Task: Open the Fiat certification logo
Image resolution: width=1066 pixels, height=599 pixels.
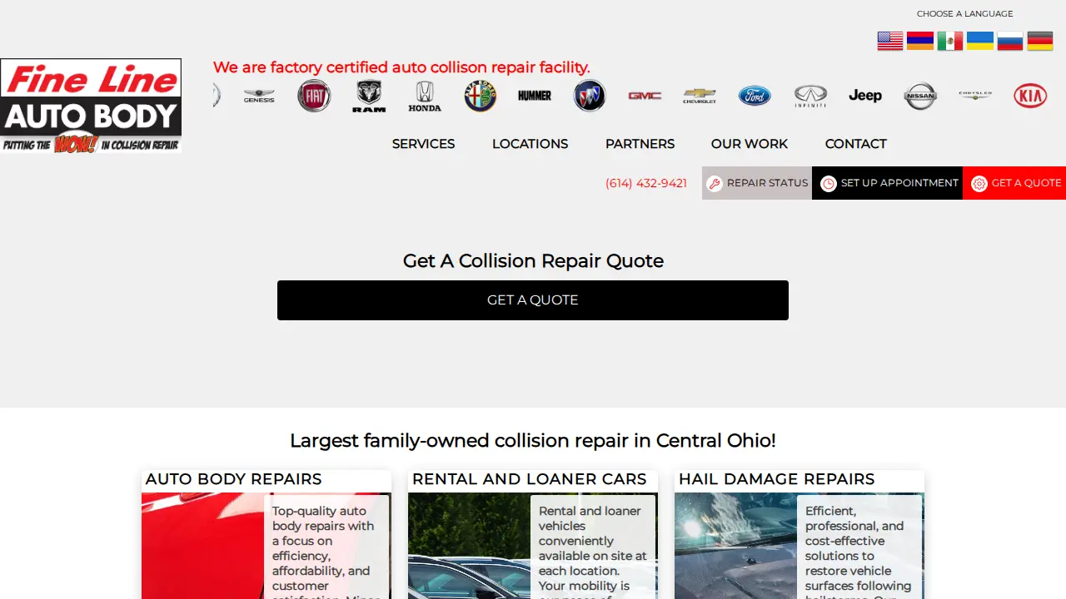Action: pos(314,96)
